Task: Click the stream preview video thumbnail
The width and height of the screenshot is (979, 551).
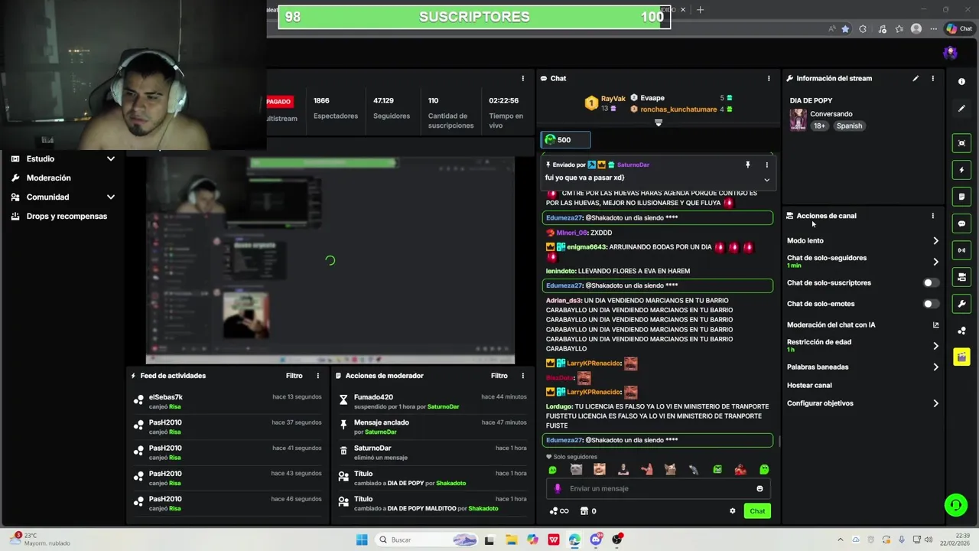Action: click(330, 260)
